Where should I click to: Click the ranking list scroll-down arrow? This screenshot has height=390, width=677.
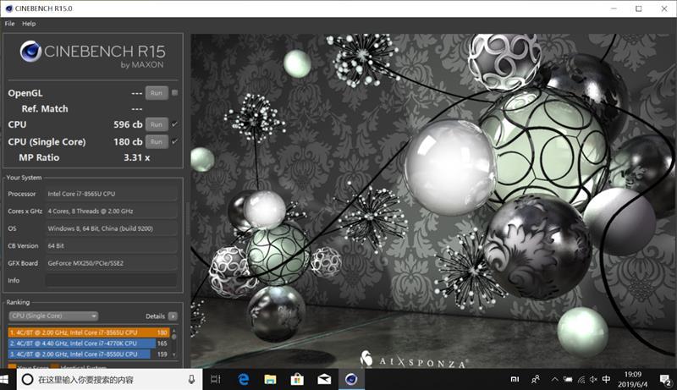tap(174, 355)
